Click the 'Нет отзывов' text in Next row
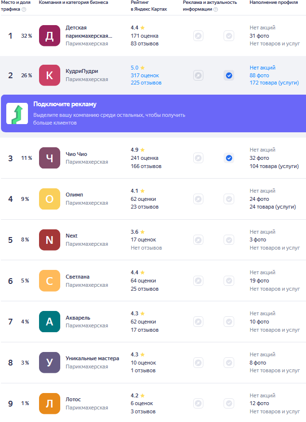Viewport: 306px width, 422px height. pyautogui.click(x=146, y=248)
